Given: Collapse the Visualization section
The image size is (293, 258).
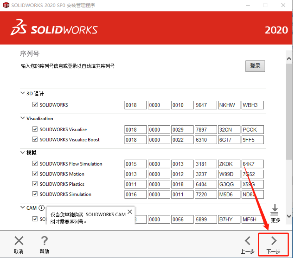Looking at the screenshot, I should pyautogui.click(x=23, y=118).
